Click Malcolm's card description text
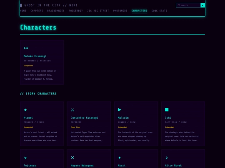This screenshot has height=168, width=225. [x=135, y=136]
